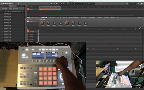The height and width of the screenshot is (90, 144).
Task: Open the main menu arrow beside the Maschine logo
Action: tap(16, 3)
